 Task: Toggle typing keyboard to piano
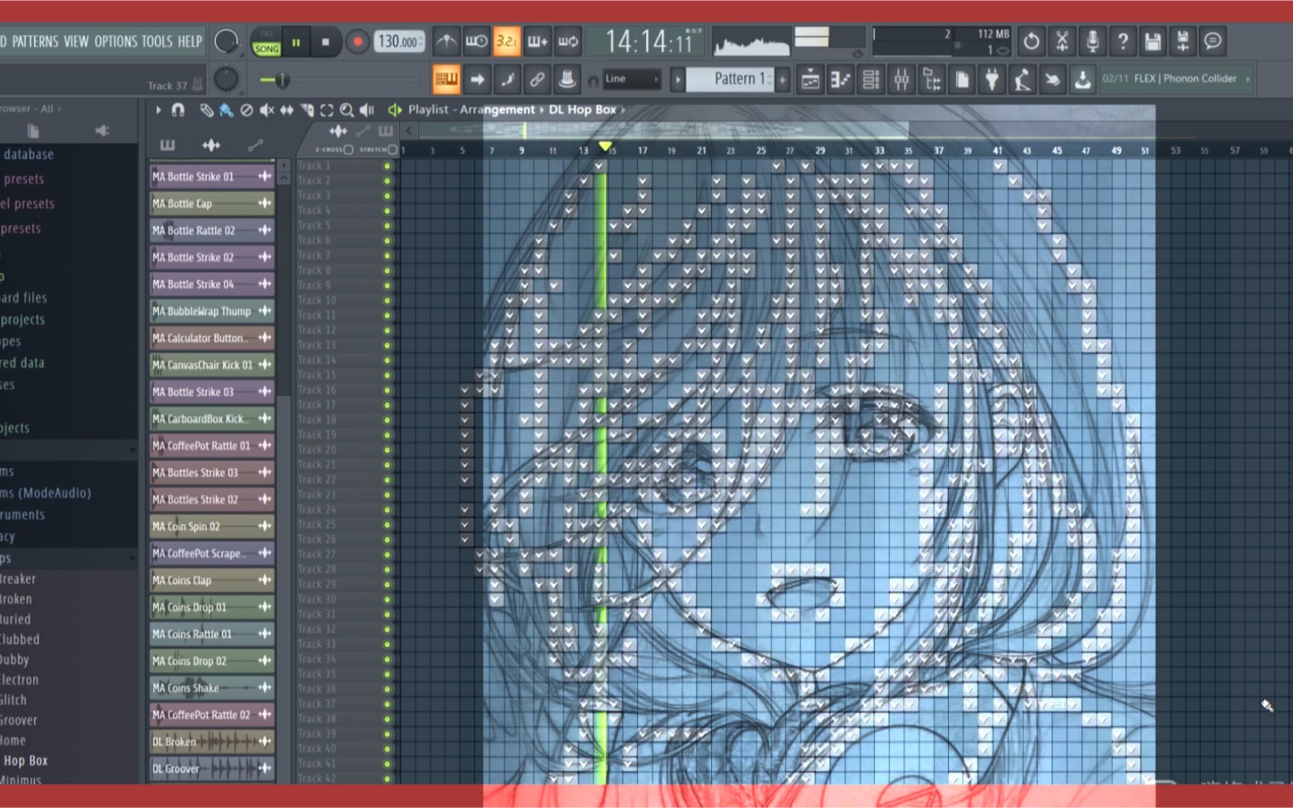[x=446, y=80]
